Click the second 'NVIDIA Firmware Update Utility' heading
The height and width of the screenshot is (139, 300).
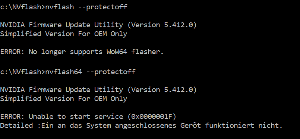coord(61,90)
